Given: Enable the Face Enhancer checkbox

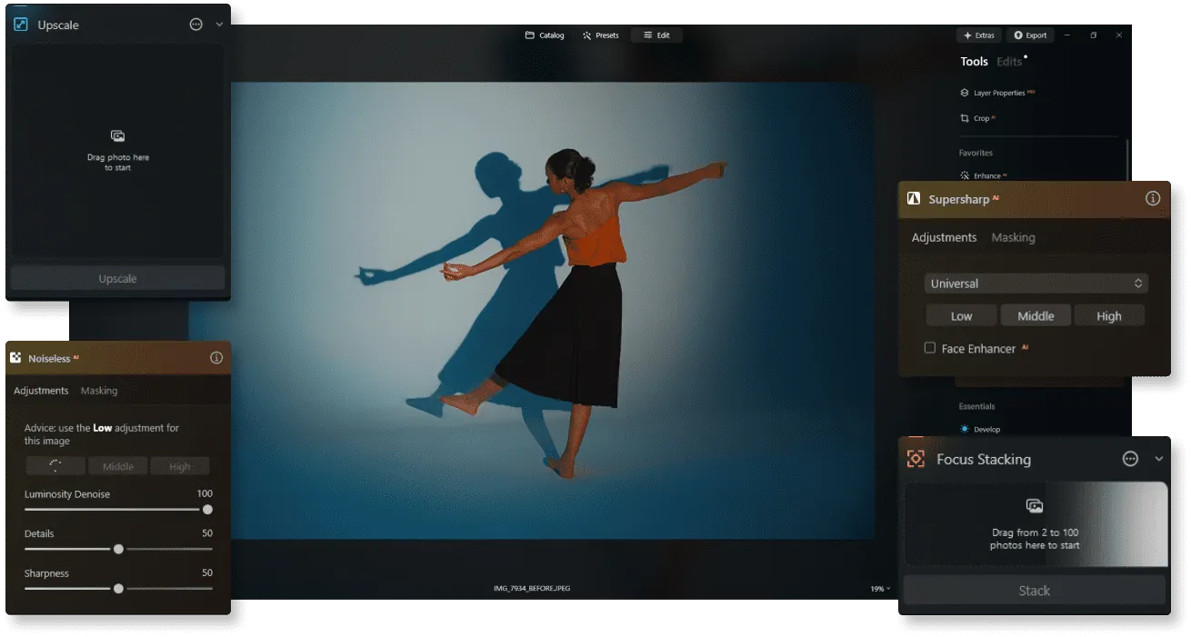Looking at the screenshot, I should [930, 348].
